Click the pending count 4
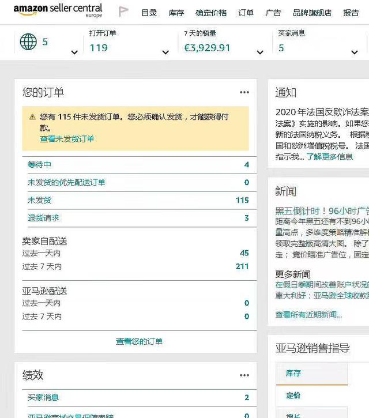 click(x=247, y=165)
